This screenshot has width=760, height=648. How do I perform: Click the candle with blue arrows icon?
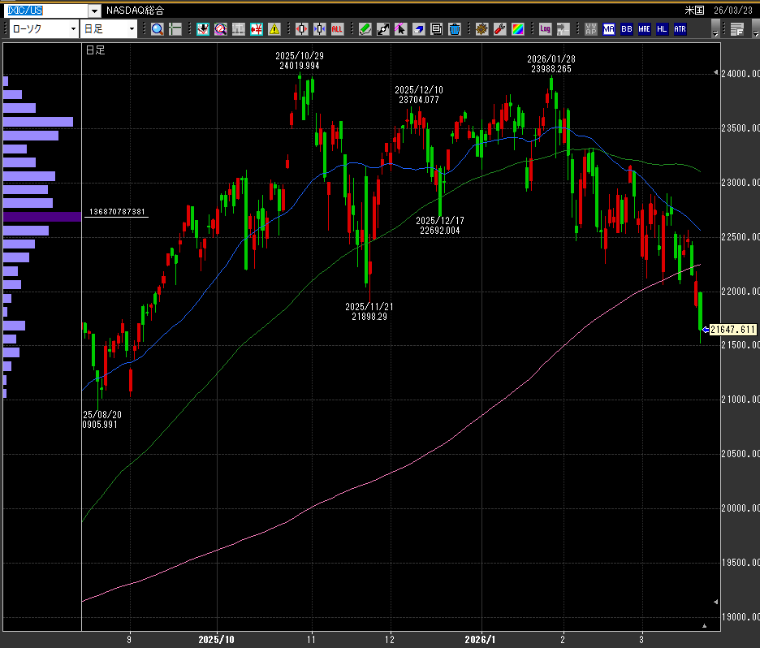pyautogui.click(x=319, y=29)
